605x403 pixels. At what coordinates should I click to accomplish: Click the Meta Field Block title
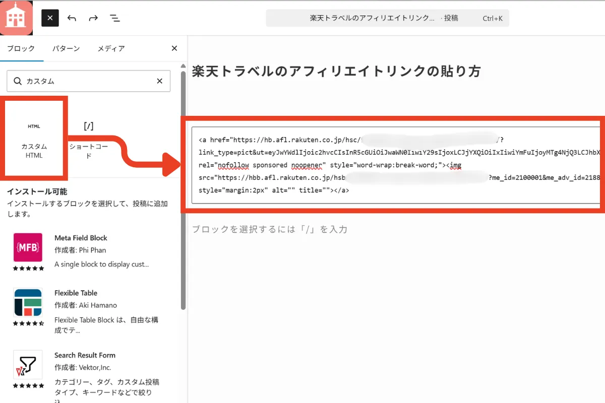(x=81, y=238)
